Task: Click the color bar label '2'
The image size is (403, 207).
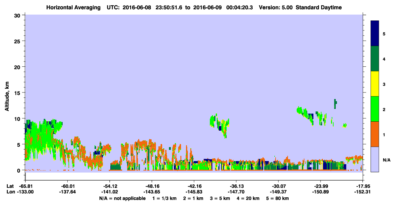Action: click(x=384, y=110)
